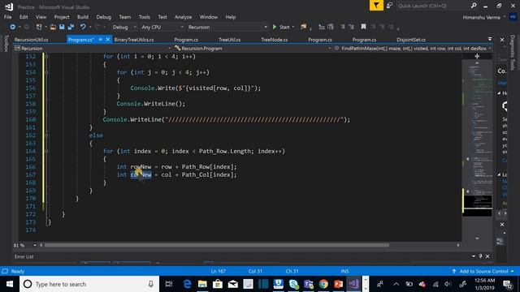This screenshot has height=292, width=520.
Task: Click the Windows Start button
Action: click(10, 284)
